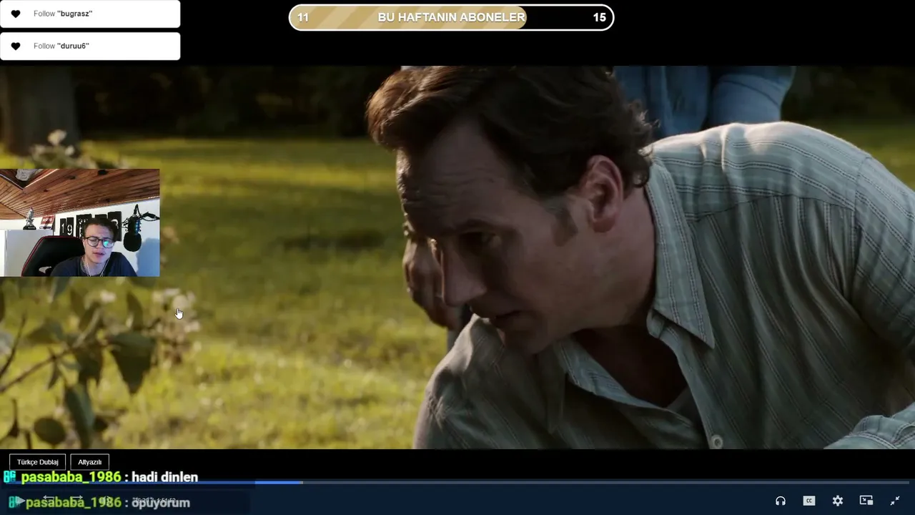Image resolution: width=915 pixels, height=515 pixels.
Task: Exit fullscreen with the shrink arrows icon
Action: click(895, 501)
